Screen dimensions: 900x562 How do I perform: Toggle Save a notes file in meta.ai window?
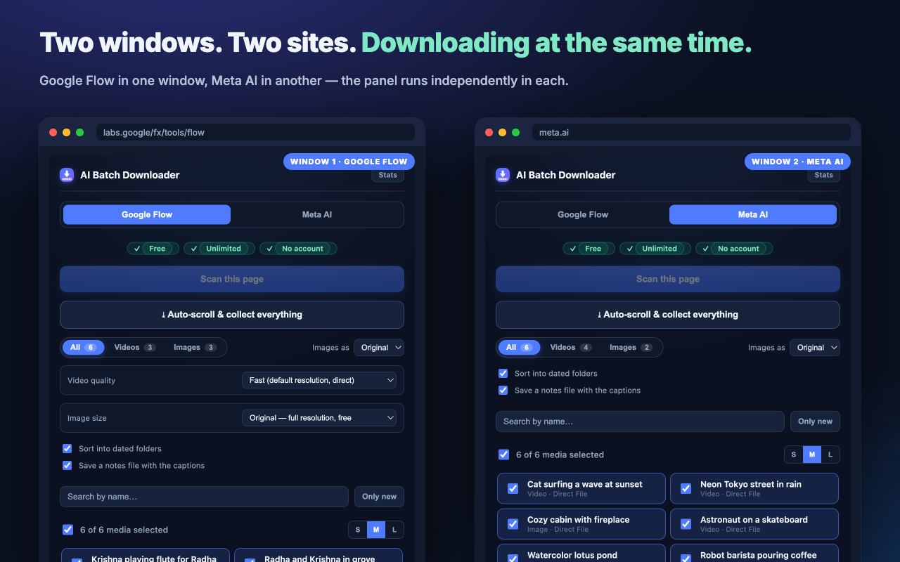pyautogui.click(x=503, y=391)
